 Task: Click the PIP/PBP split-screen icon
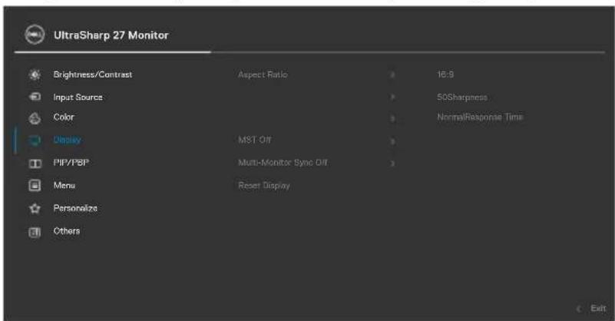(x=35, y=163)
